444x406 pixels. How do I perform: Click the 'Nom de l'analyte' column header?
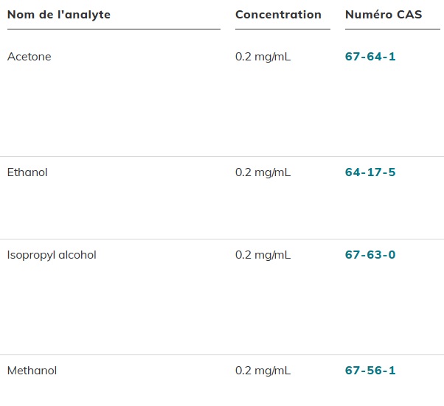pyautogui.click(x=59, y=15)
